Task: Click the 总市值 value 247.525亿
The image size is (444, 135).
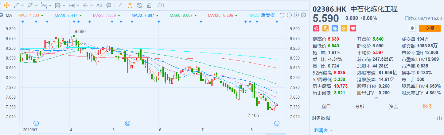Action: (383, 59)
